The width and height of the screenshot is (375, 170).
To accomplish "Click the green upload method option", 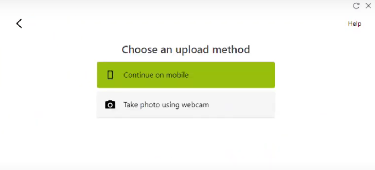I will coord(186,75).
